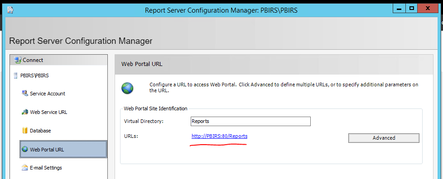Click the Virtual Directory text field

(x=250, y=121)
